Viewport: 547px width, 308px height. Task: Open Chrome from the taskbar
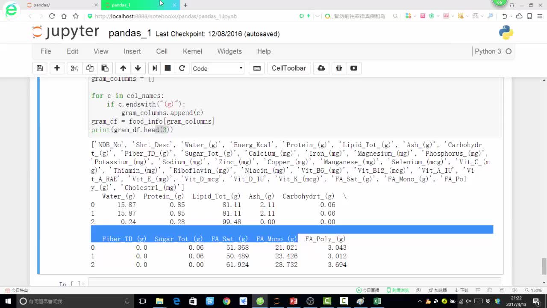click(x=226, y=301)
